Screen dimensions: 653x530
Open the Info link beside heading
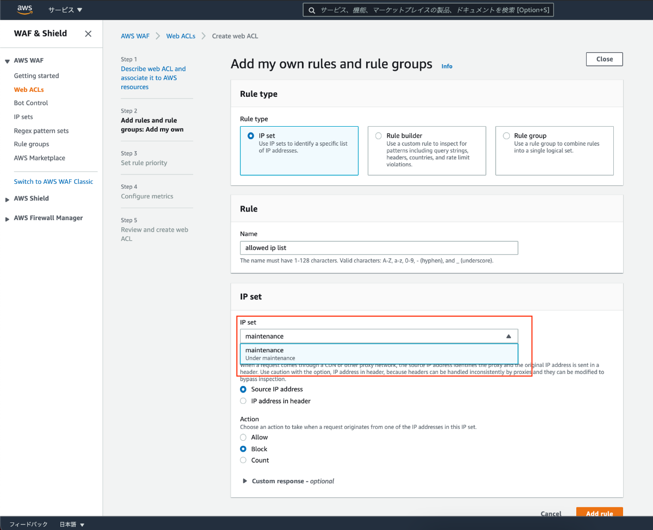click(x=447, y=66)
